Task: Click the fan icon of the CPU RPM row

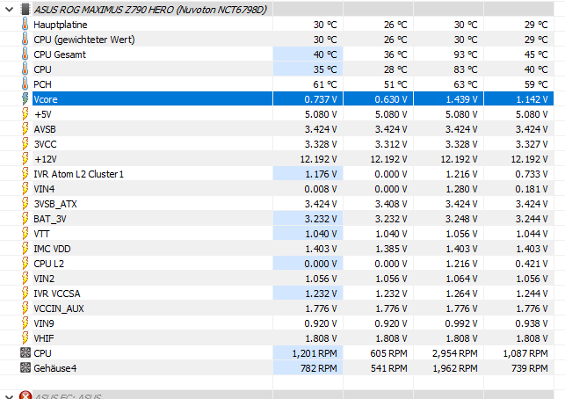Action: [x=25, y=353]
